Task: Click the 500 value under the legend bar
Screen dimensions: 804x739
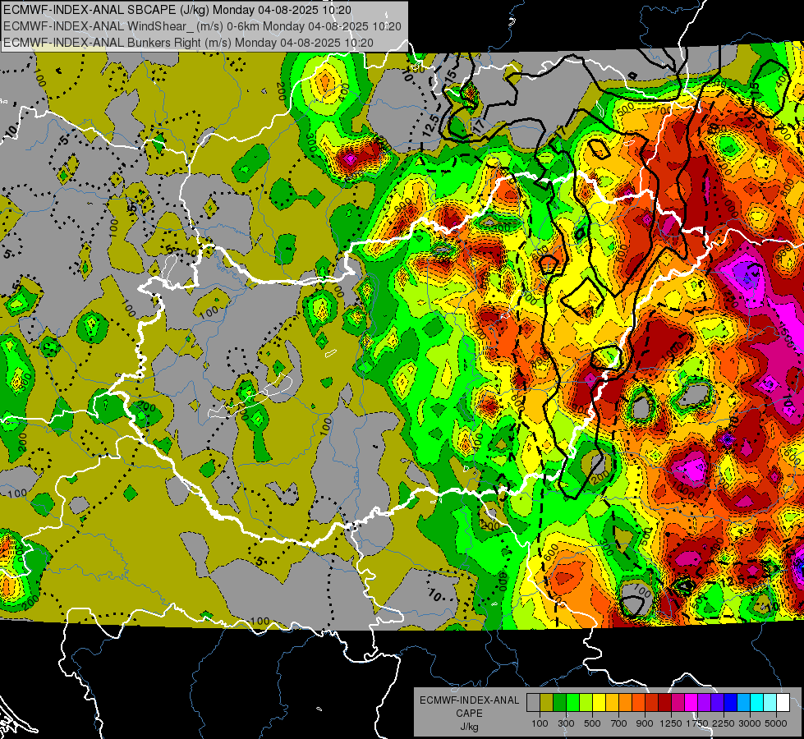Action: coord(592,723)
